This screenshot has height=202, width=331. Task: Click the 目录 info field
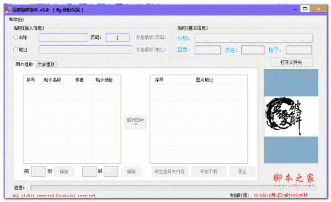click(x=208, y=50)
